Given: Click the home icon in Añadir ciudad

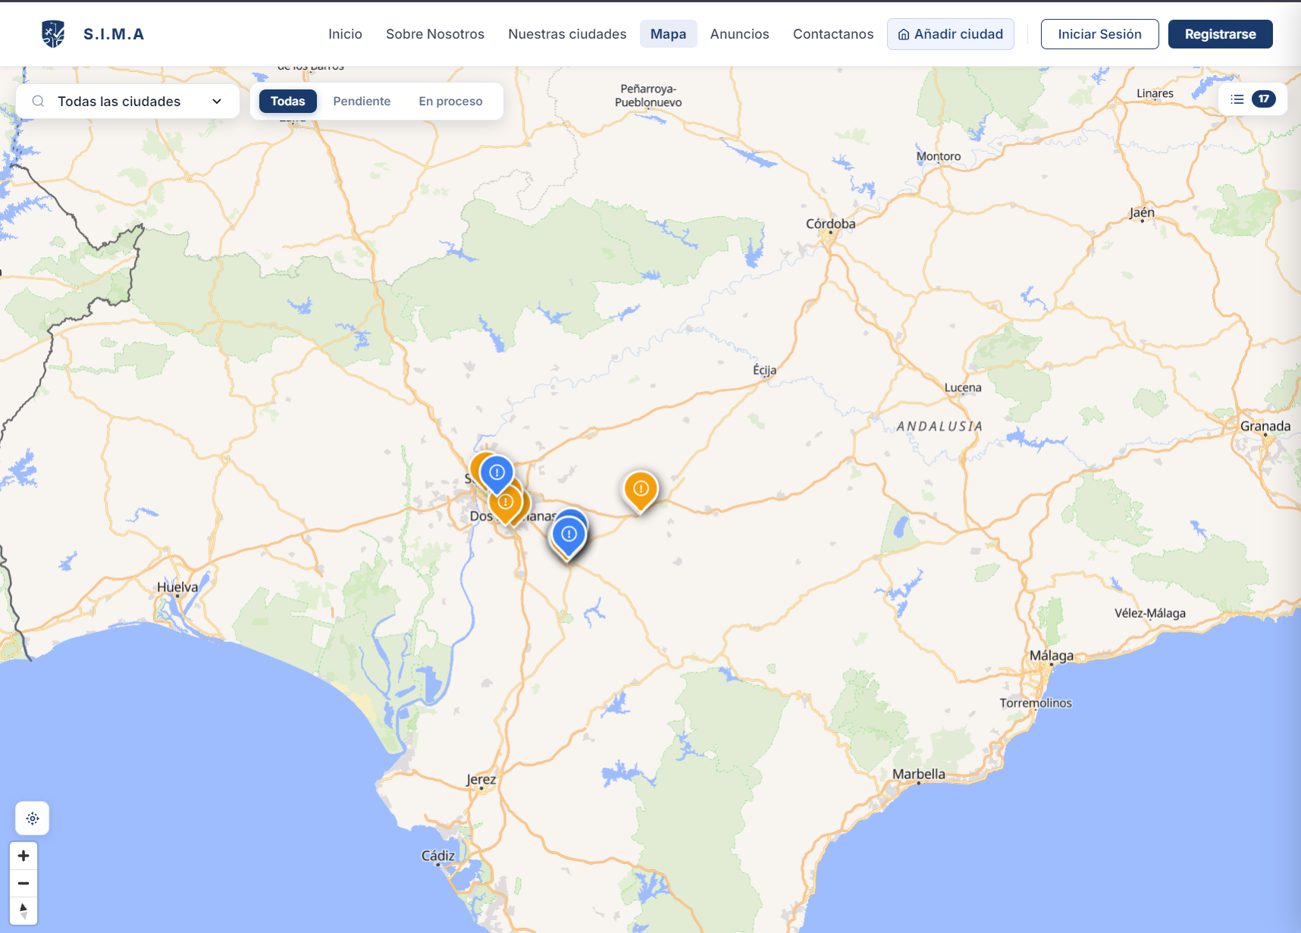Looking at the screenshot, I should [x=904, y=35].
